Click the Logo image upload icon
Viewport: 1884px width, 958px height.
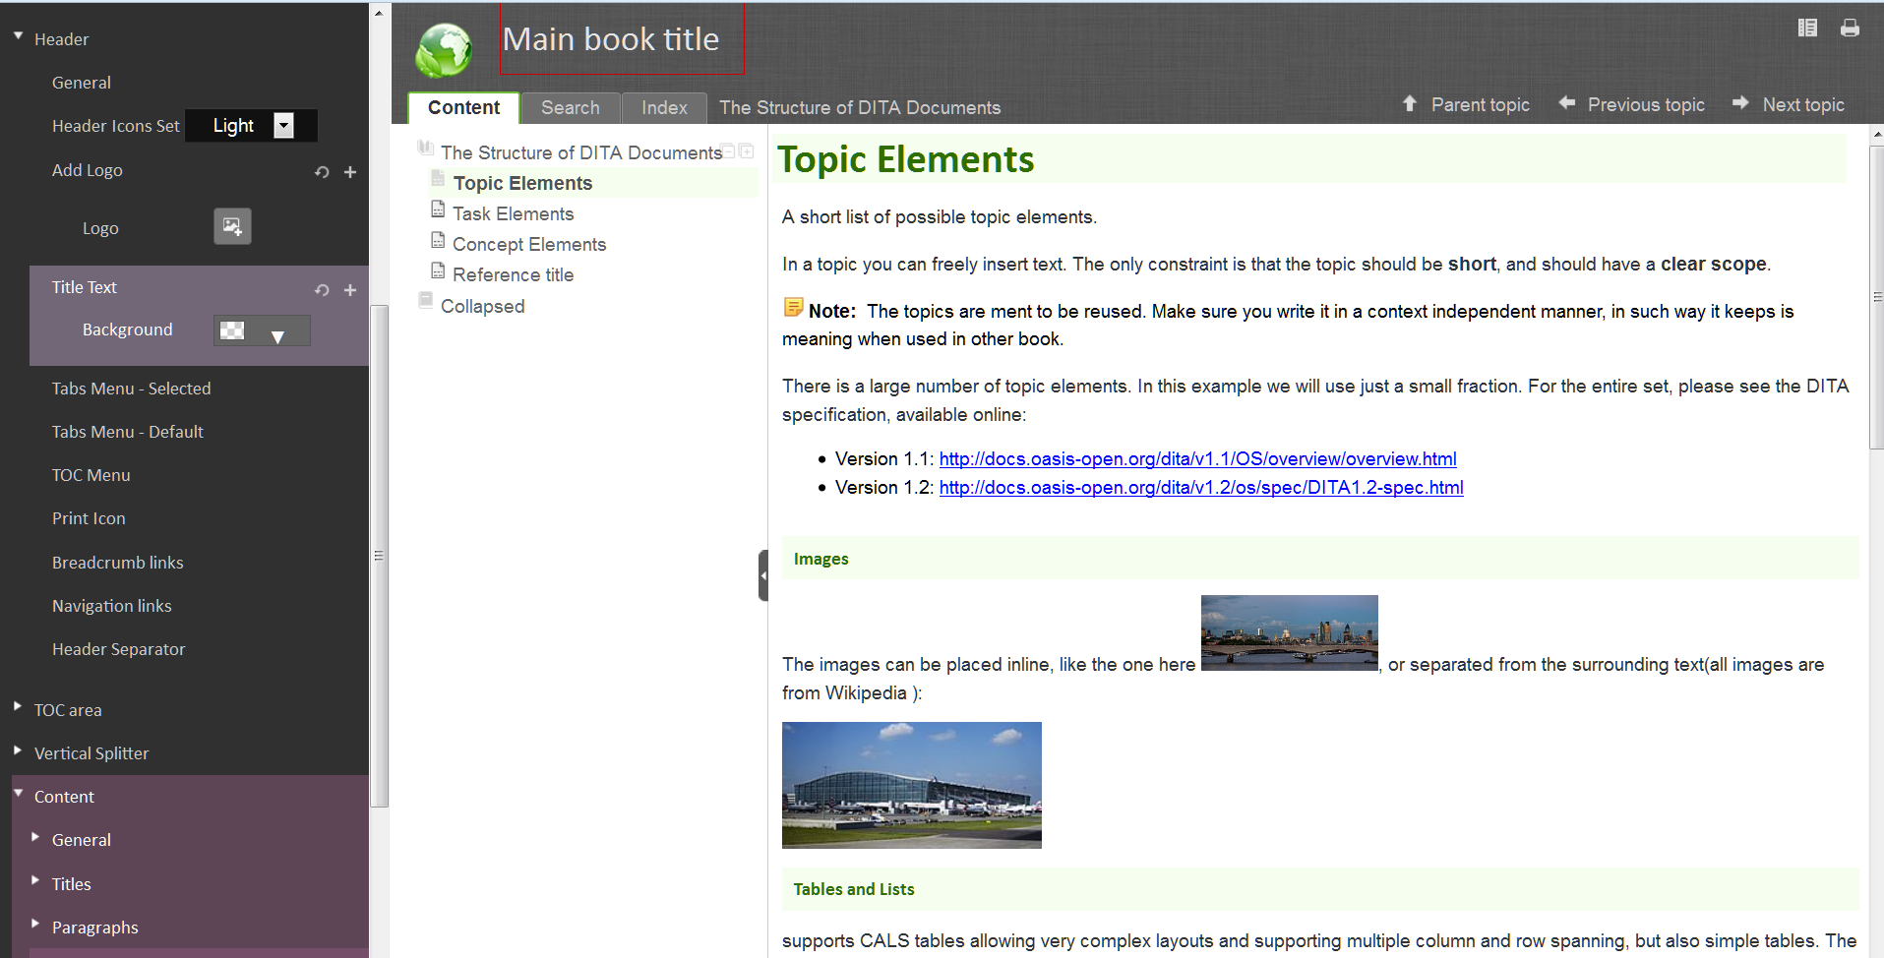pyautogui.click(x=232, y=226)
